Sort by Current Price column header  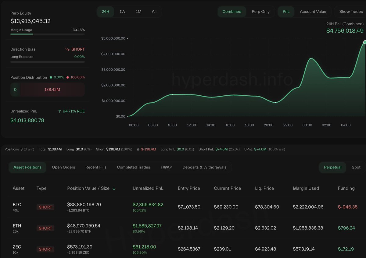click(227, 188)
